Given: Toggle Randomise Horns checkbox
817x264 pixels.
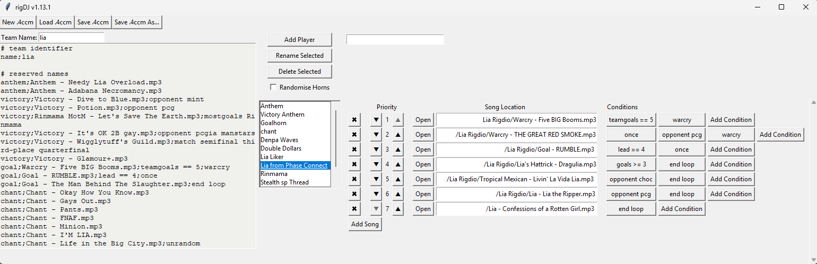Looking at the screenshot, I should [x=273, y=87].
